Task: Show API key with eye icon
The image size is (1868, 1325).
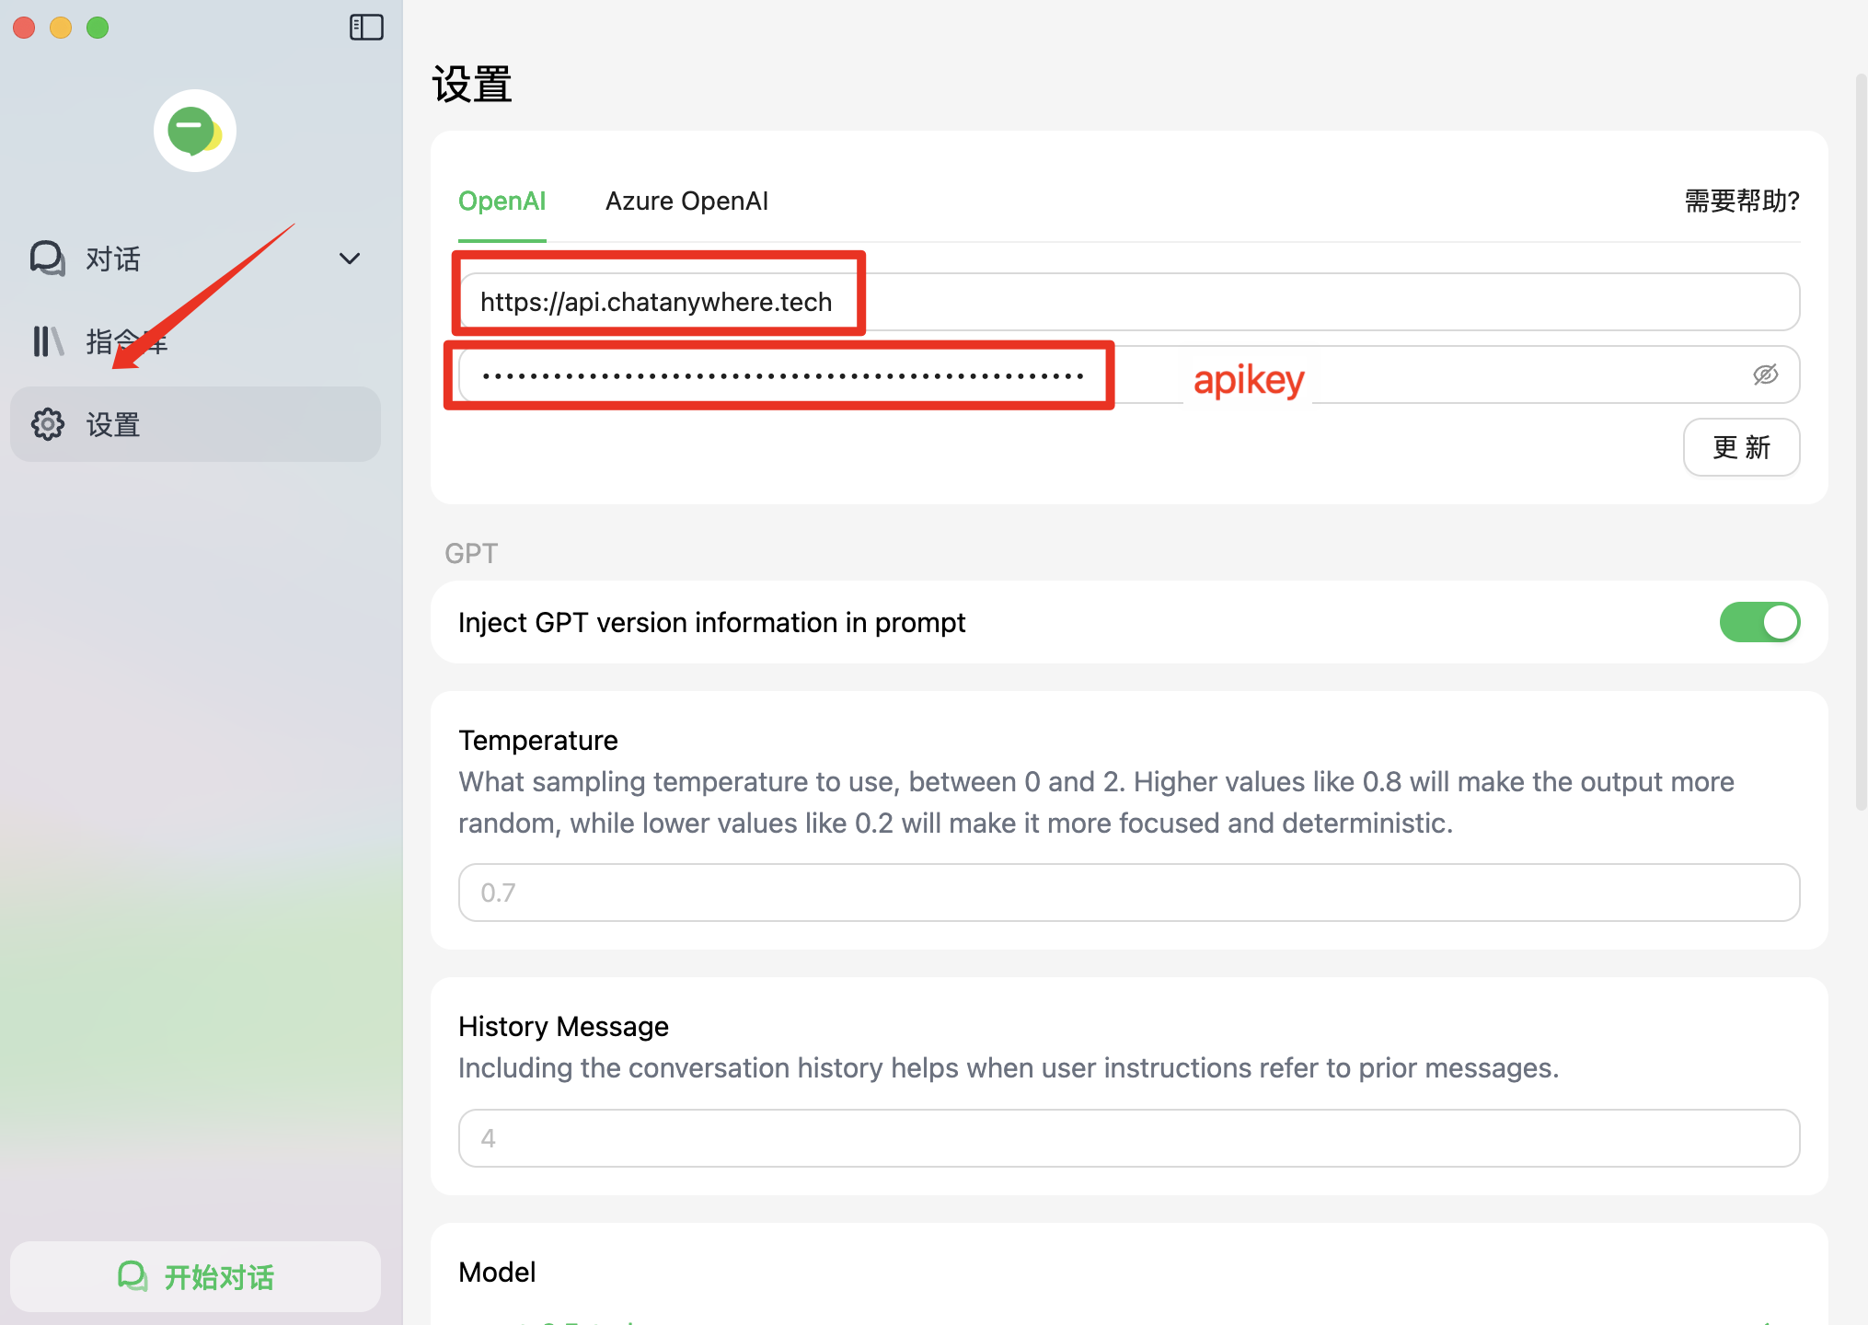Action: point(1765,374)
